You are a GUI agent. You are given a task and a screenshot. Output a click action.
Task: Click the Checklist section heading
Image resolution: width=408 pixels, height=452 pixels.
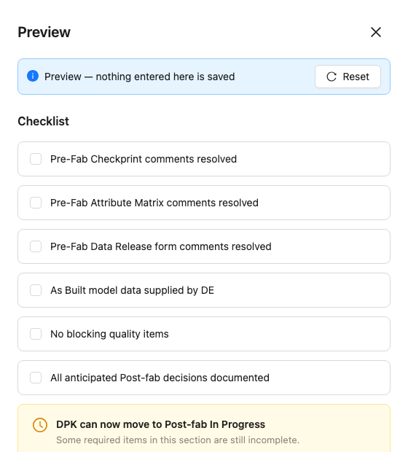click(44, 121)
